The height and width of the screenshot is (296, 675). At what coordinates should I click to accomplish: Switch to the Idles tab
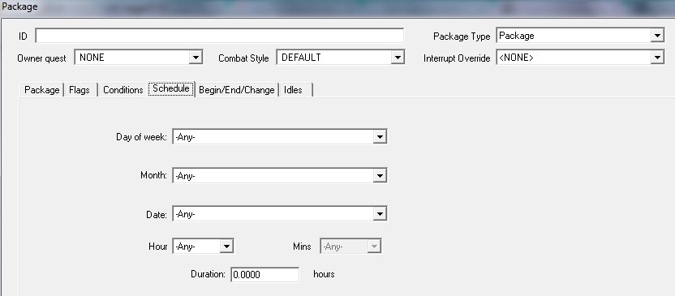pyautogui.click(x=296, y=90)
